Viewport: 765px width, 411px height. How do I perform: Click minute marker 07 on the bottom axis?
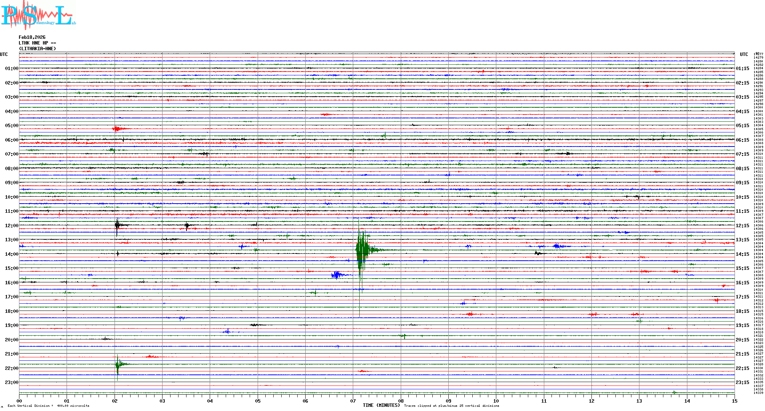point(353,401)
